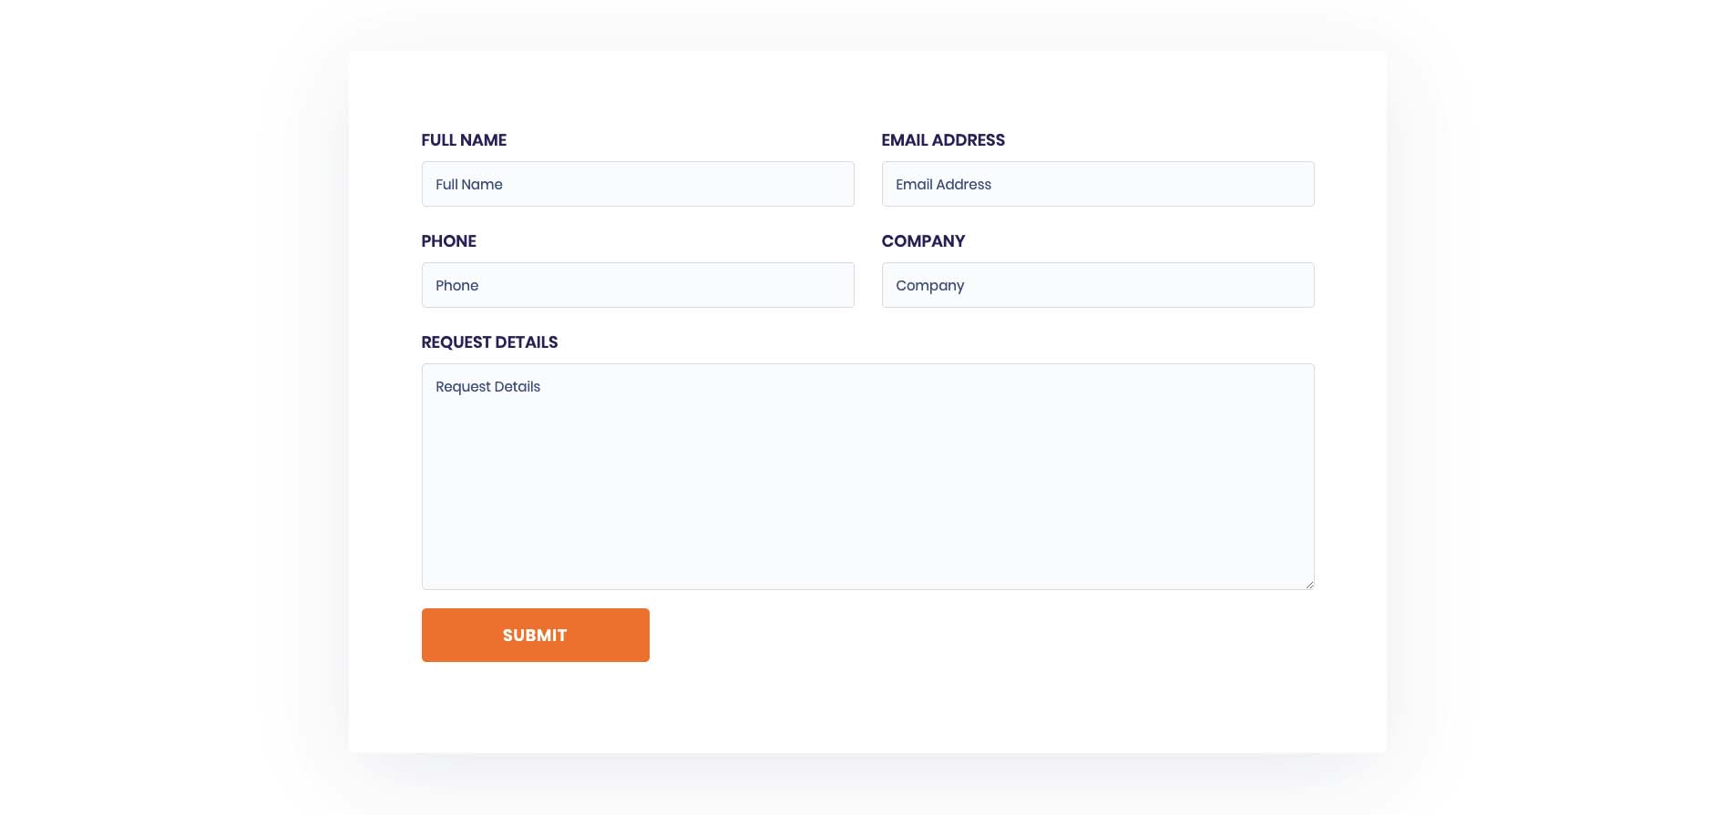1733x815 pixels.
Task: Click the COMPANY label
Action: 923,241
